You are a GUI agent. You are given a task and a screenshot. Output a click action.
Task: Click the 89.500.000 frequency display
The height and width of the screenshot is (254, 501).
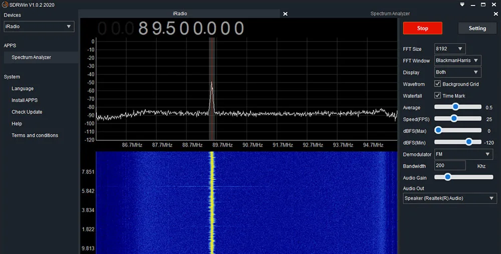[x=191, y=28]
